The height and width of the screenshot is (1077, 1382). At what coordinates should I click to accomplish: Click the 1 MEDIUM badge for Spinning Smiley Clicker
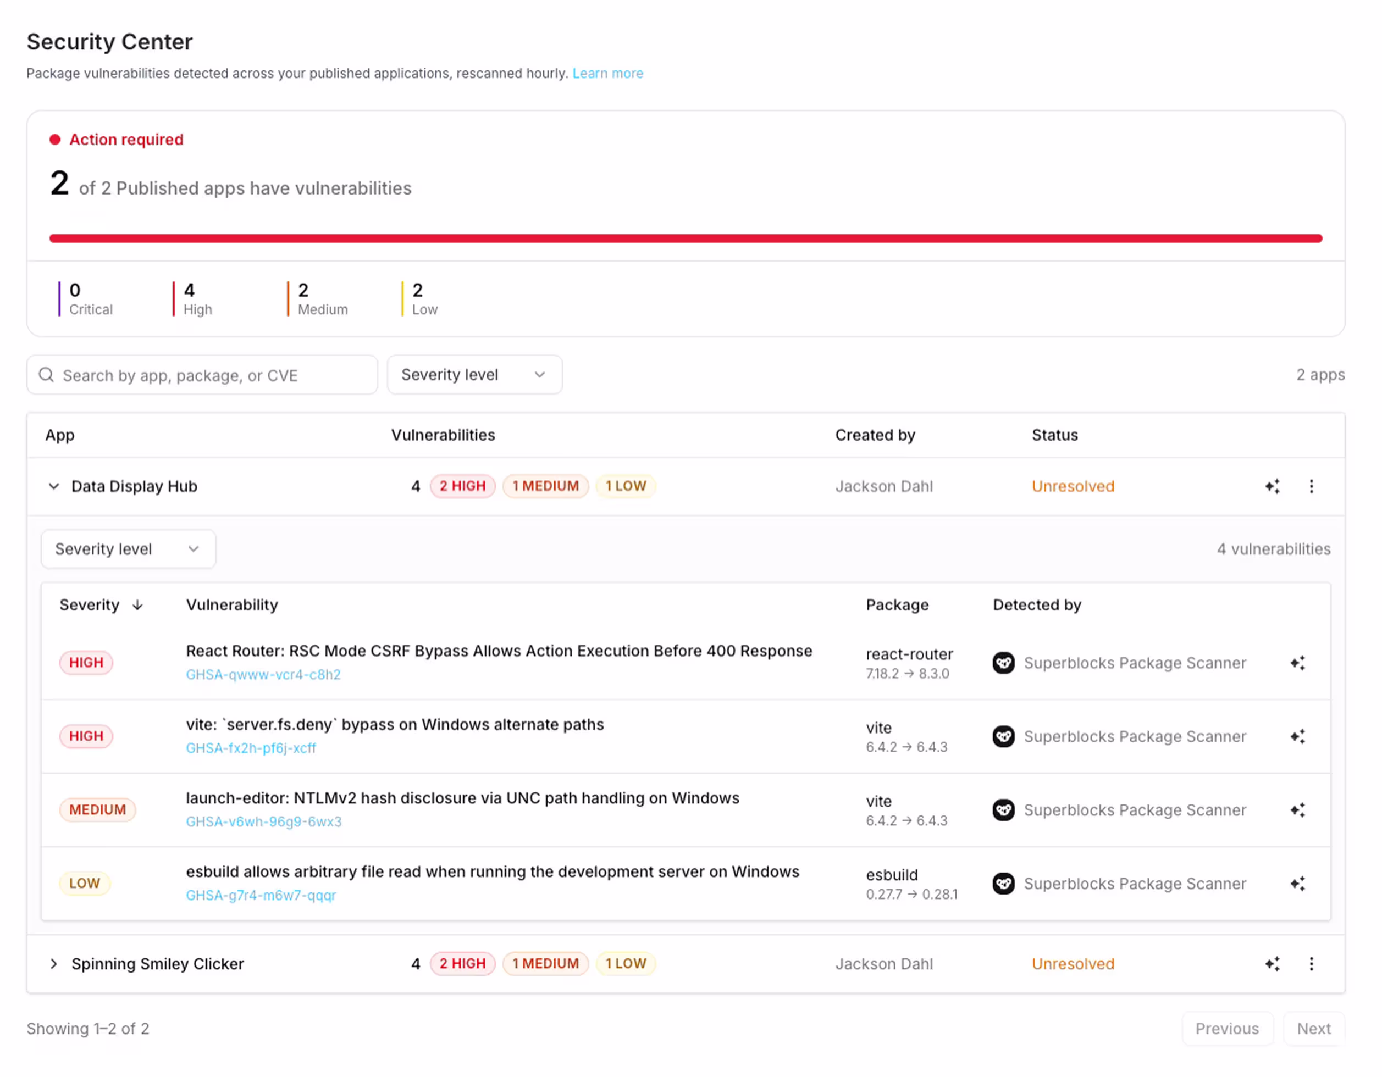(x=545, y=964)
